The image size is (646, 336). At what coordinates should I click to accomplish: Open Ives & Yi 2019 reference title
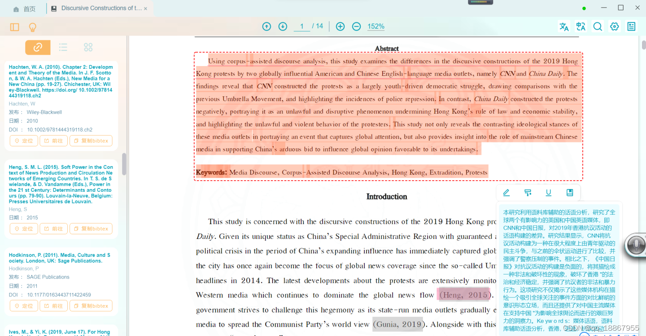pyautogui.click(x=60, y=333)
